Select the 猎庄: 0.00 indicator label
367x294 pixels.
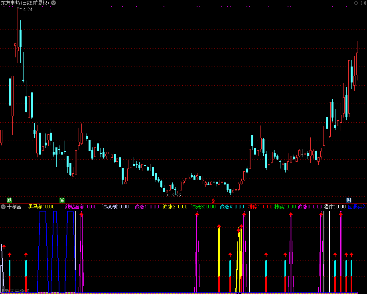pyautogui.click(x=335, y=207)
